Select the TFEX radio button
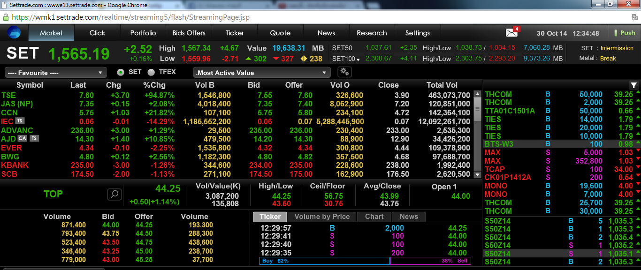The height and width of the screenshot is (270, 641). pyautogui.click(x=151, y=72)
